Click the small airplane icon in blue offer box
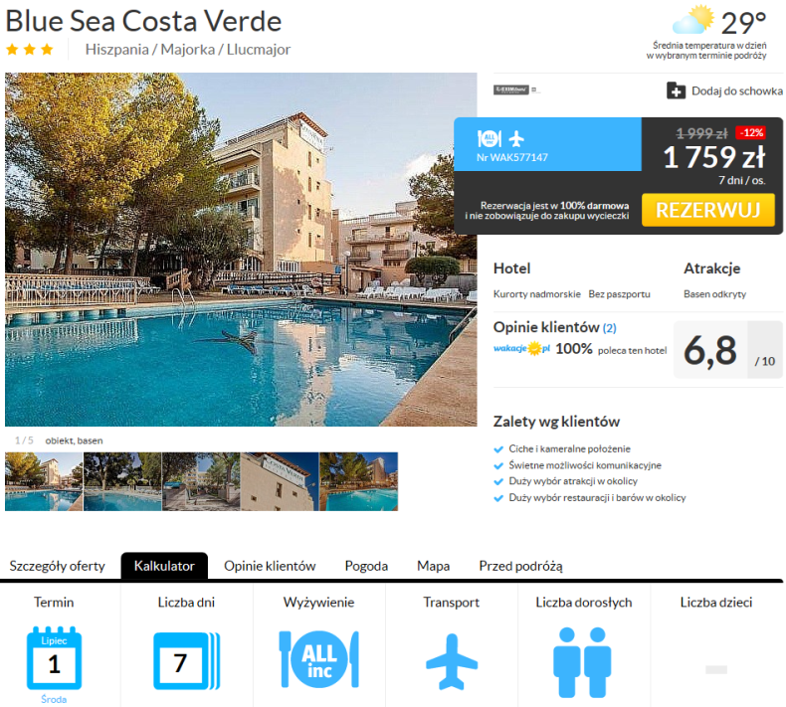This screenshot has width=786, height=707. [x=515, y=138]
